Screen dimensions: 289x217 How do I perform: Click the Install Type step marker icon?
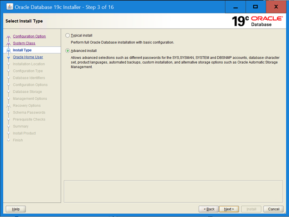coord(8,50)
